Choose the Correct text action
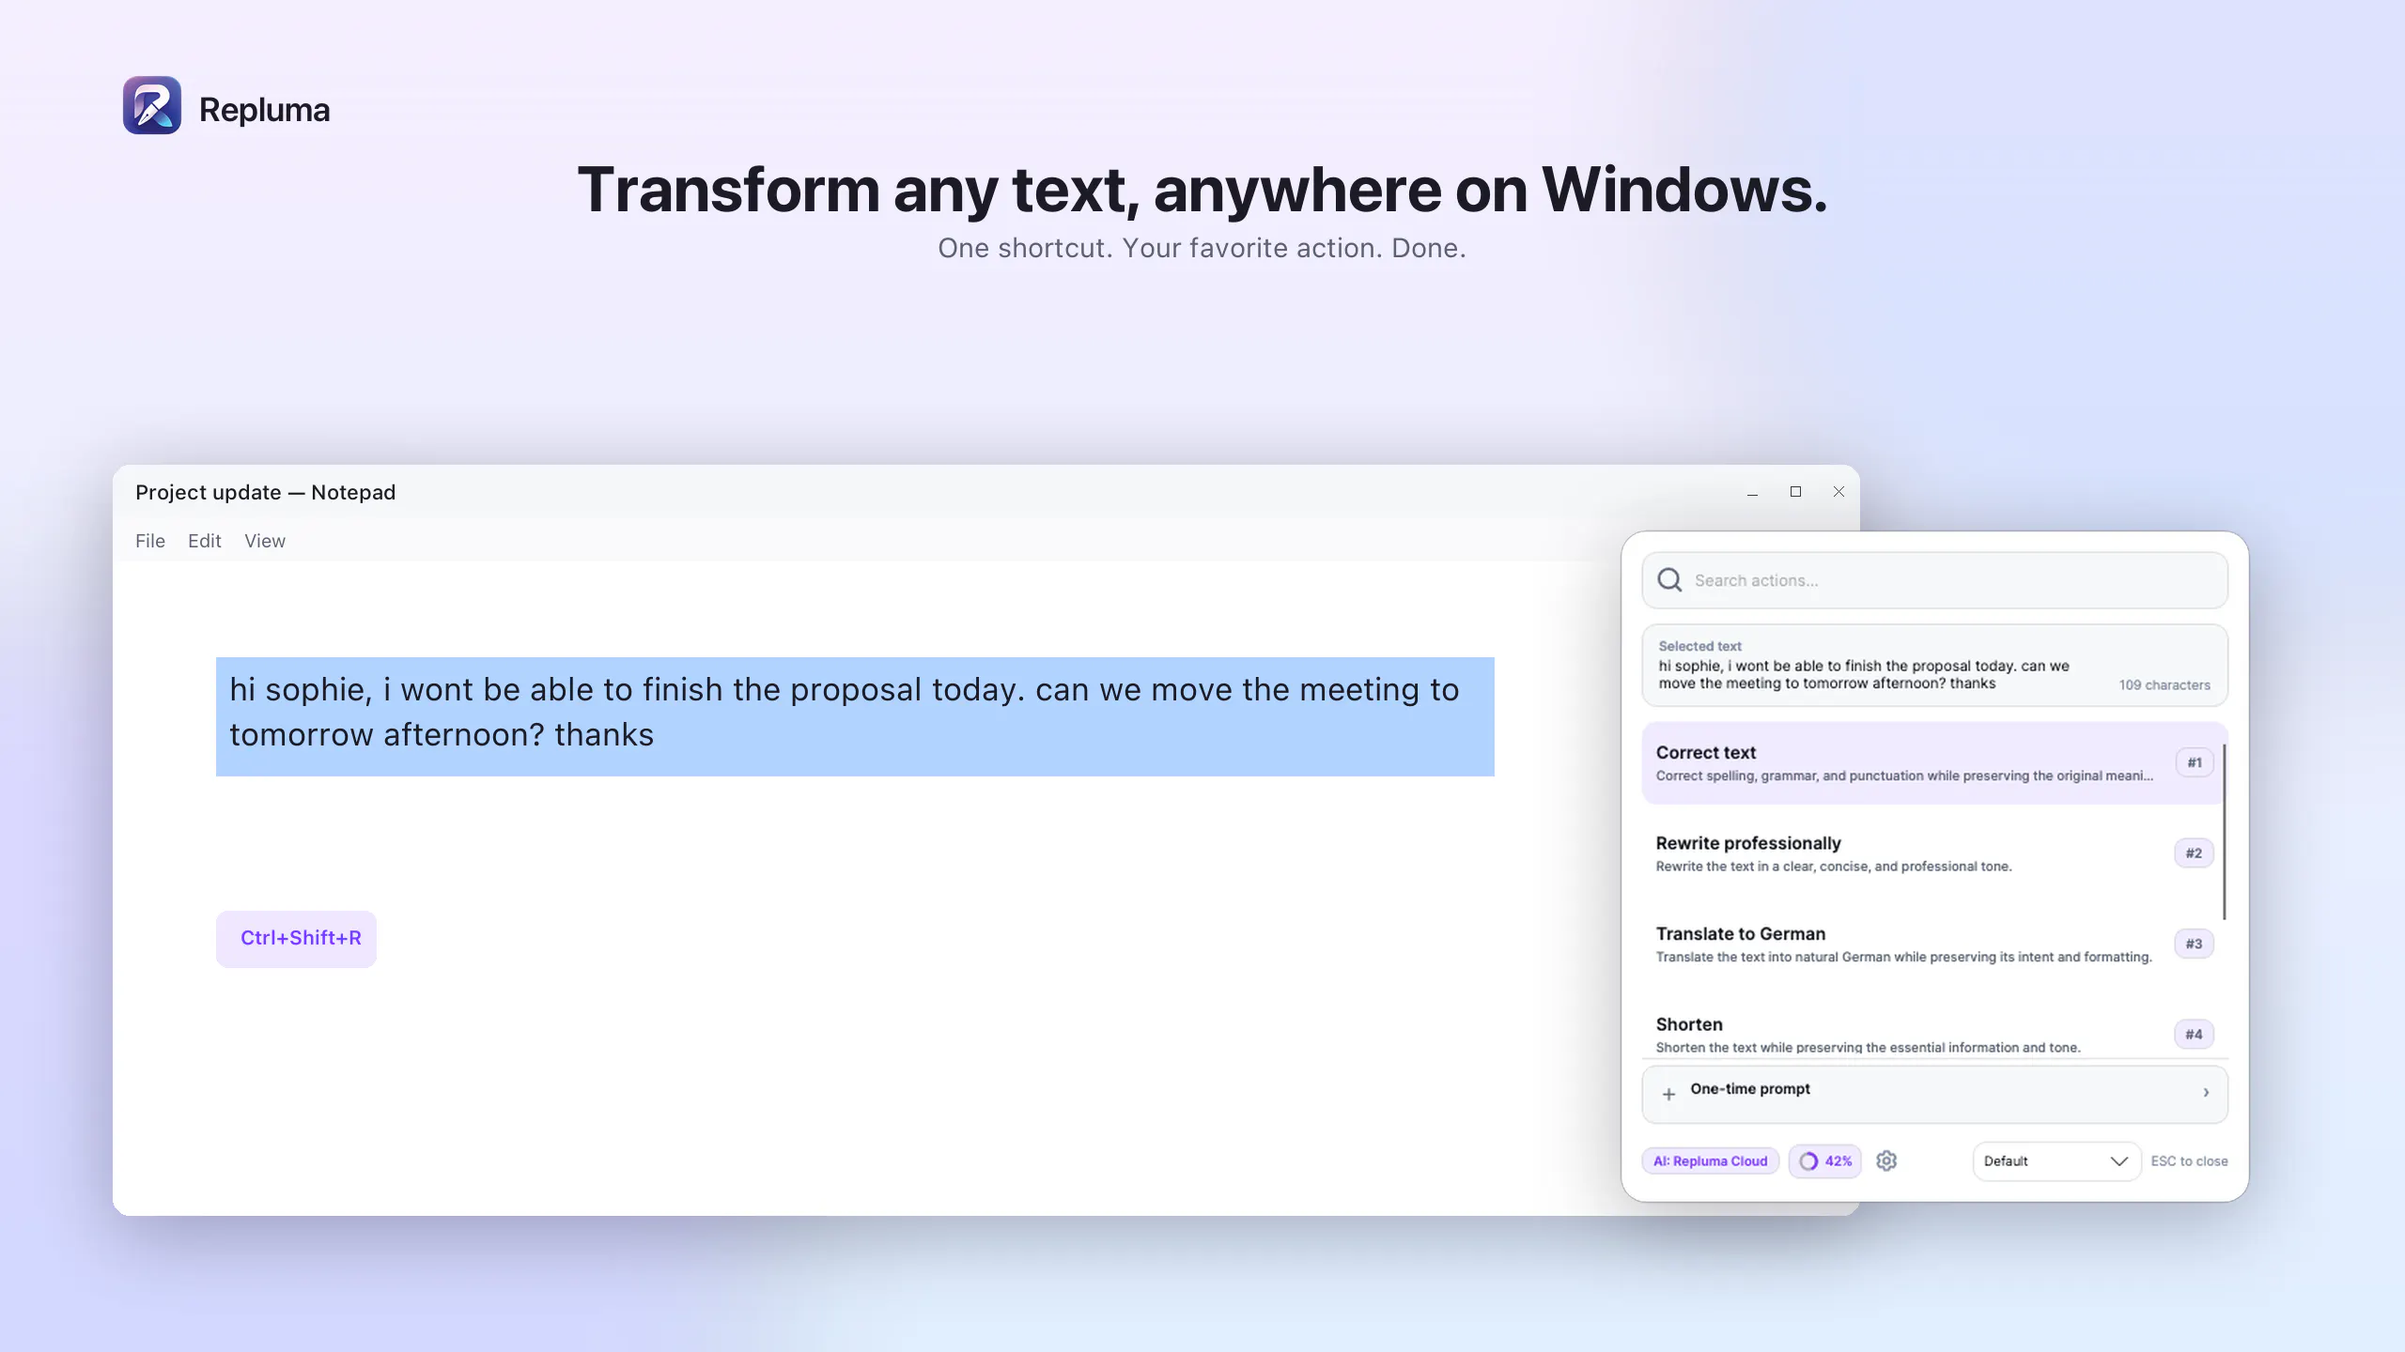The image size is (2405, 1352). [x=1933, y=763]
